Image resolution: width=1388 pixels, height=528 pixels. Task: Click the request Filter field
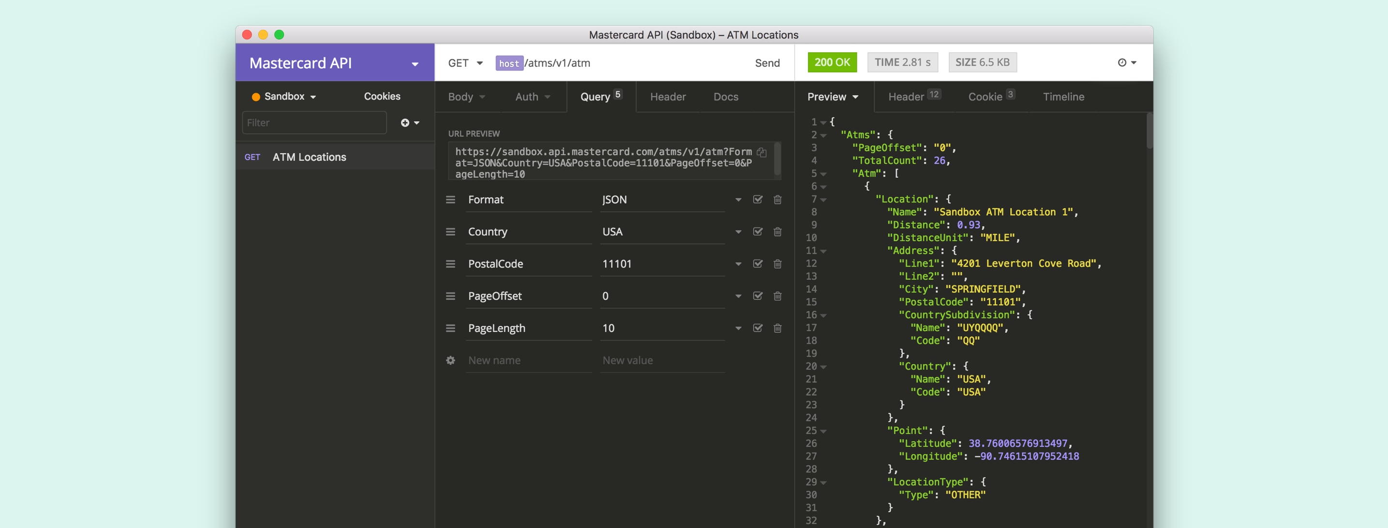(x=314, y=123)
